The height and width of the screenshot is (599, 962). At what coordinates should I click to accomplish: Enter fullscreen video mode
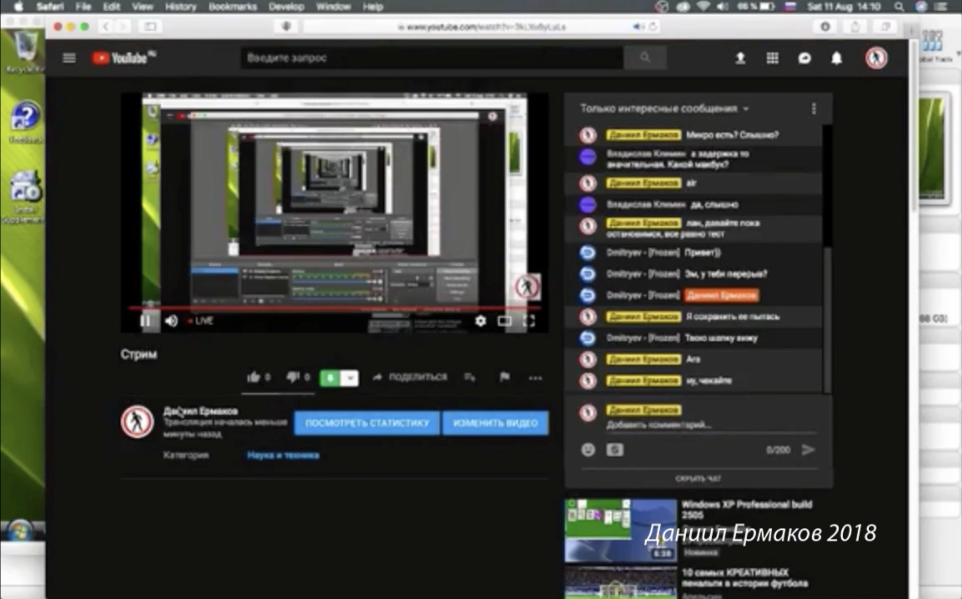pyautogui.click(x=529, y=321)
